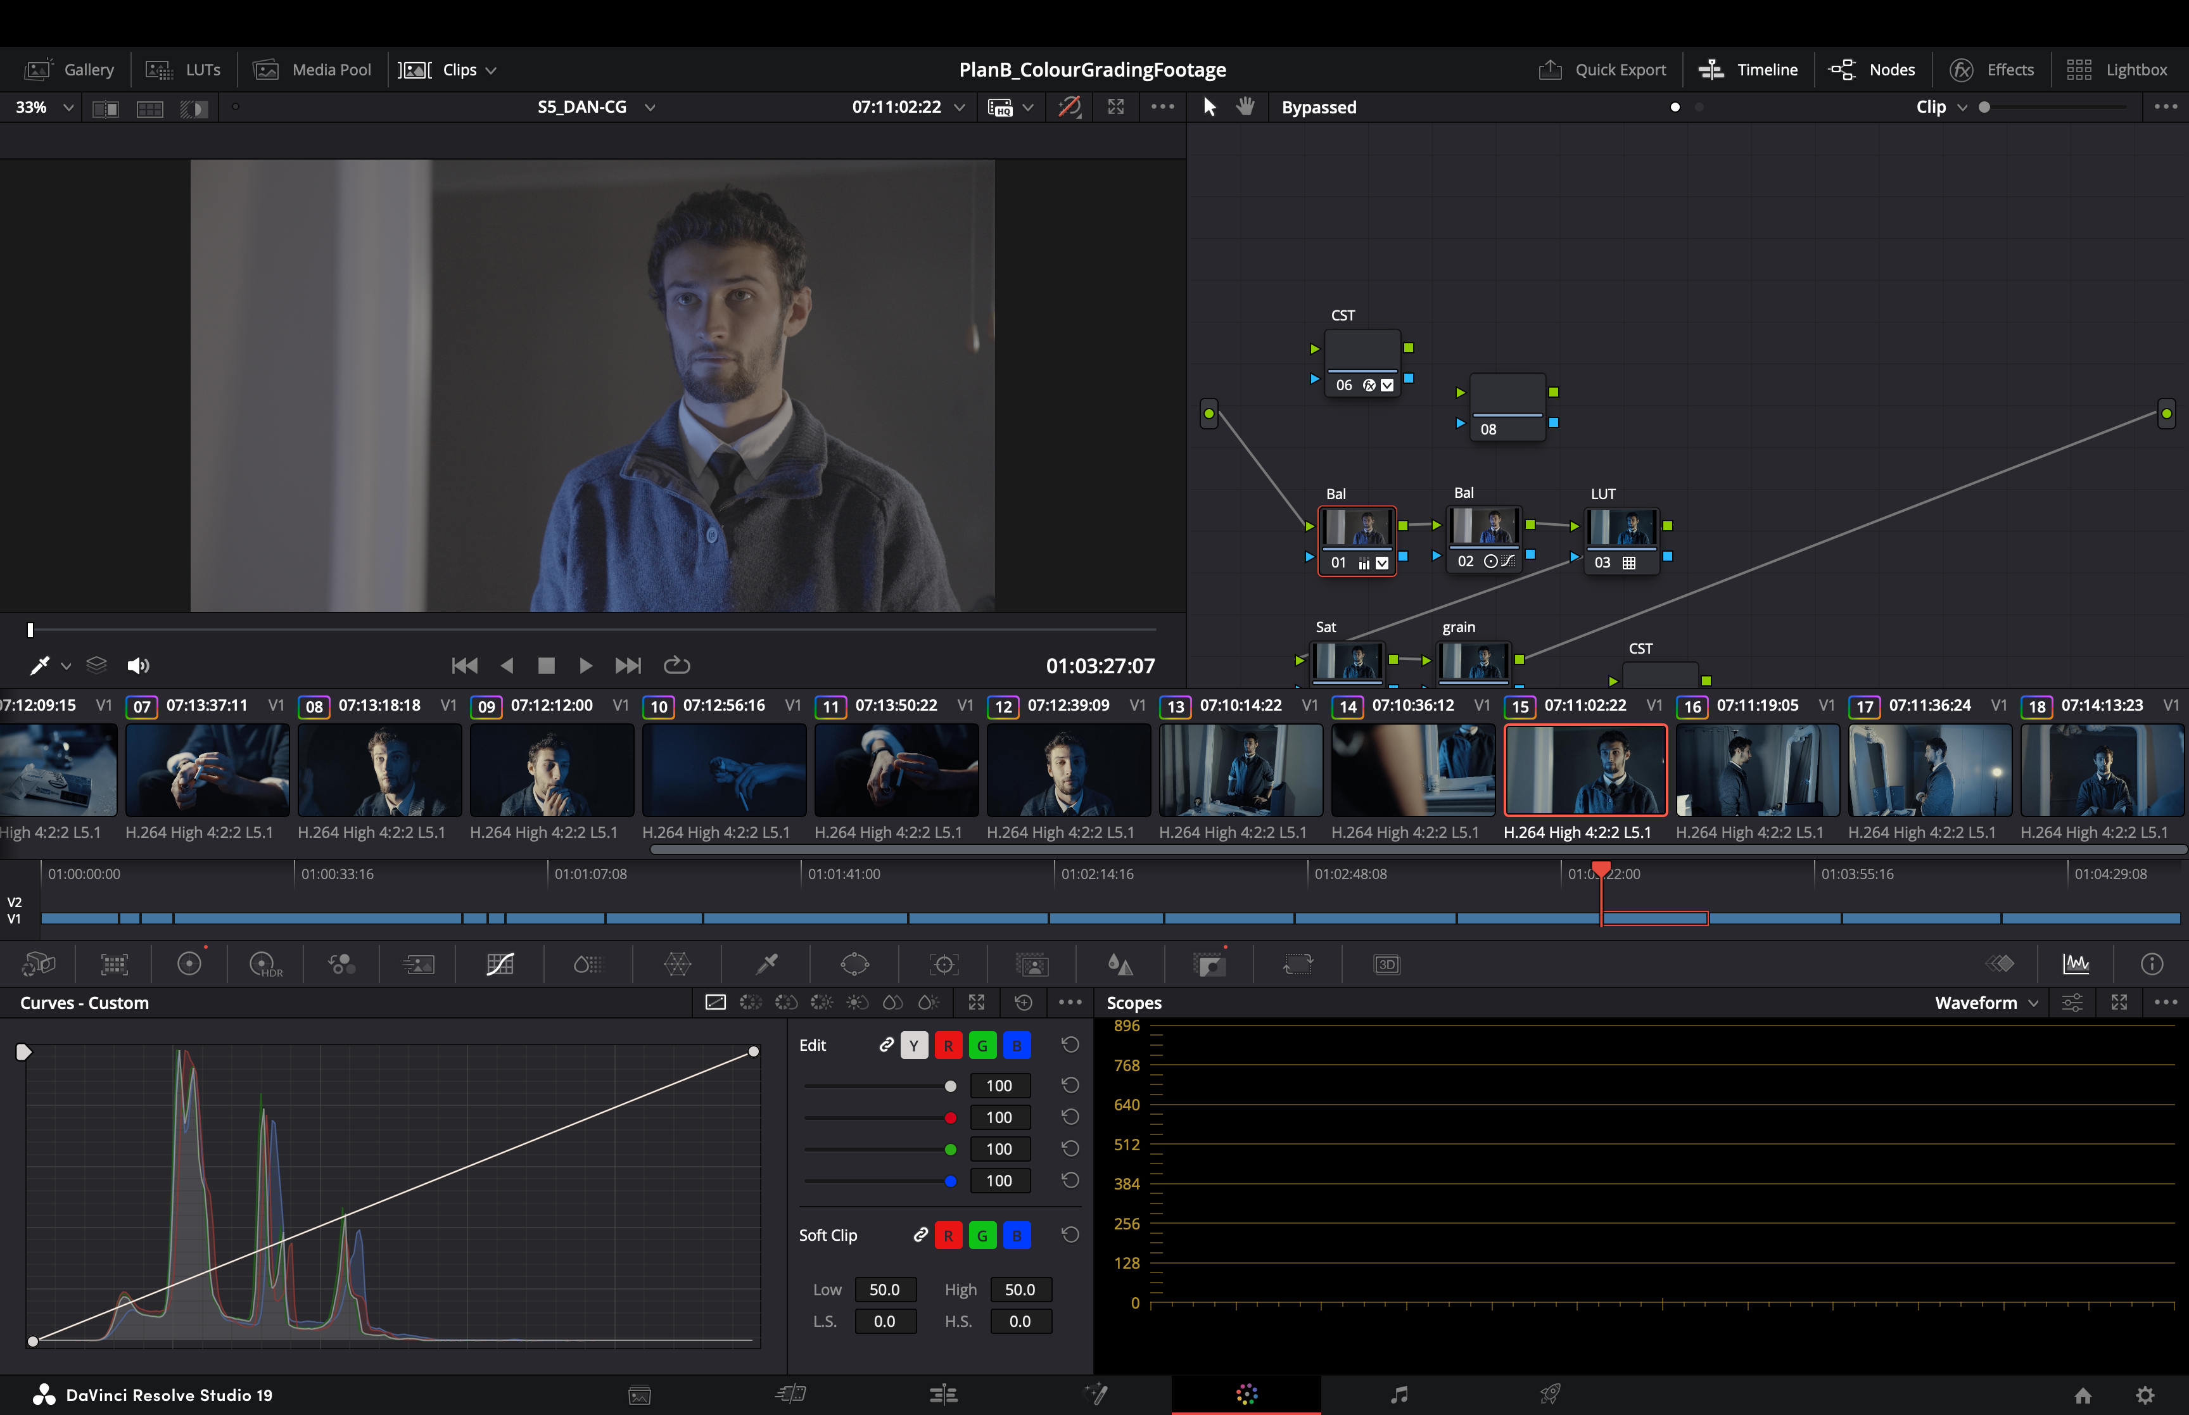Click the Quick Export button
The height and width of the screenshot is (1415, 2189).
point(1603,70)
